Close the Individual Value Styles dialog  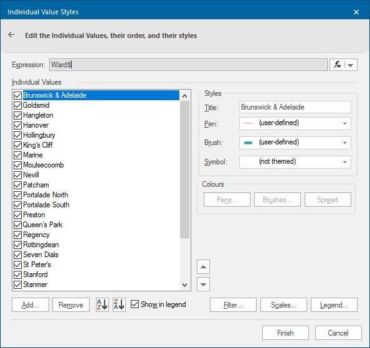coord(356,12)
